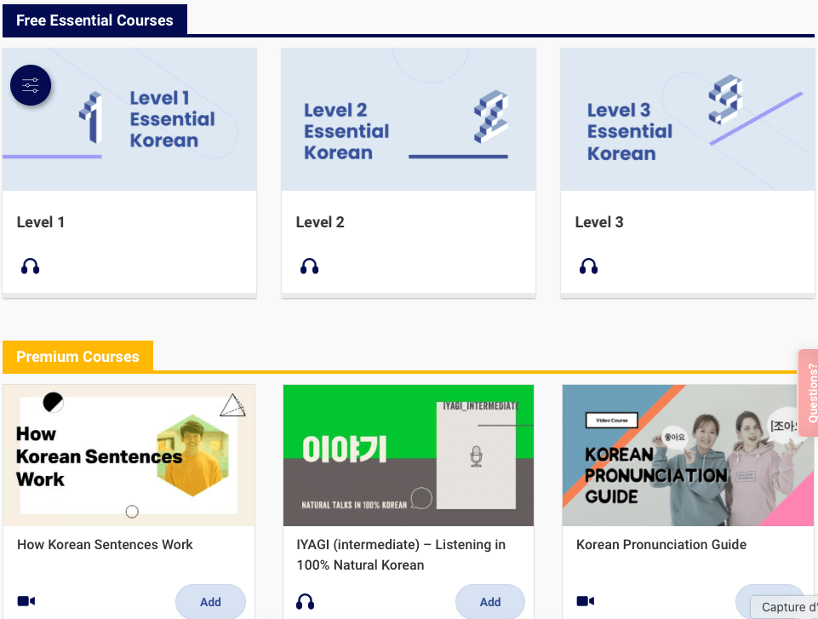Open the Level 2 Essential Korean thumbnail
818x619 pixels.
[409, 119]
